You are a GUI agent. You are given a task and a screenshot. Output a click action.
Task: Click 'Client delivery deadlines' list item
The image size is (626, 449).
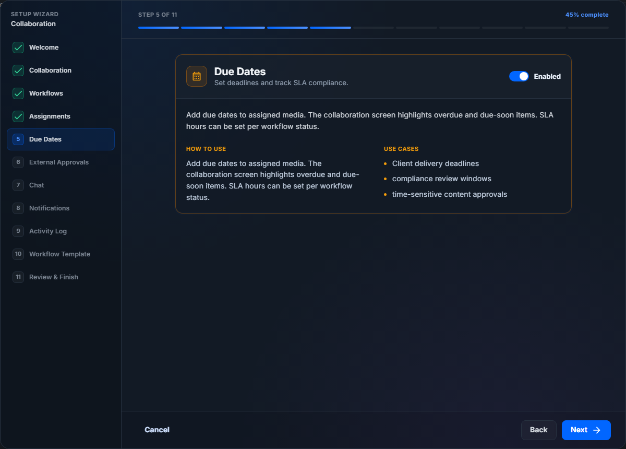tap(436, 163)
